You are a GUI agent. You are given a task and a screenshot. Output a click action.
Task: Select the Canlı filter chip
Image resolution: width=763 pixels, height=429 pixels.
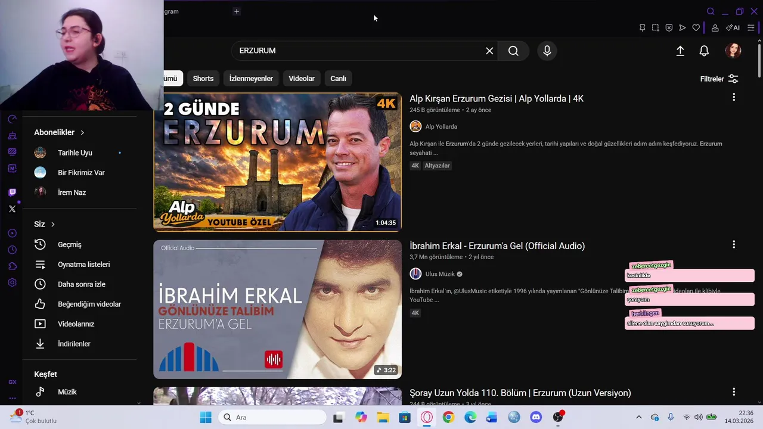coord(338,79)
